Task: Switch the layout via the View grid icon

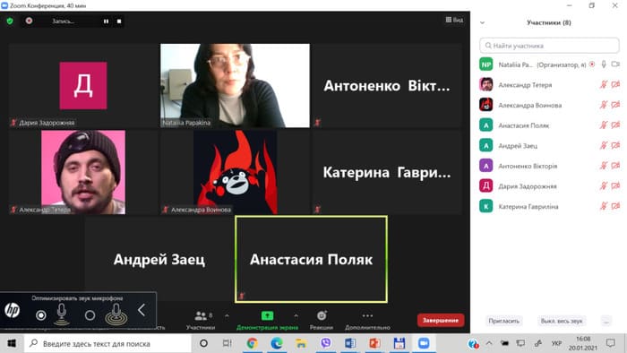Action: click(x=449, y=20)
